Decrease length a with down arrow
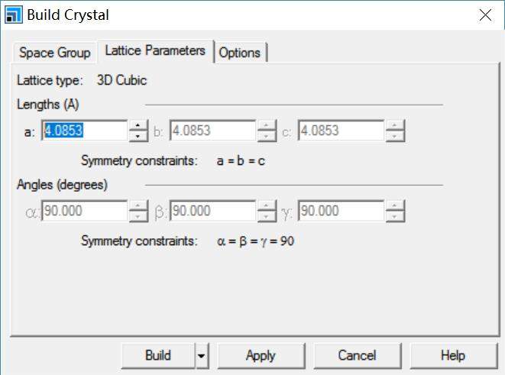This screenshot has height=375, width=505. [x=138, y=136]
